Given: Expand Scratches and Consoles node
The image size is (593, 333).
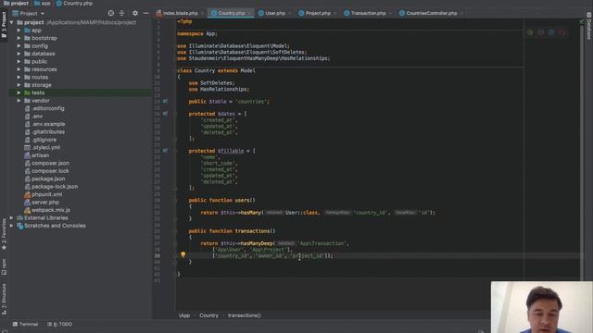Looking at the screenshot, I should pos(12,226).
